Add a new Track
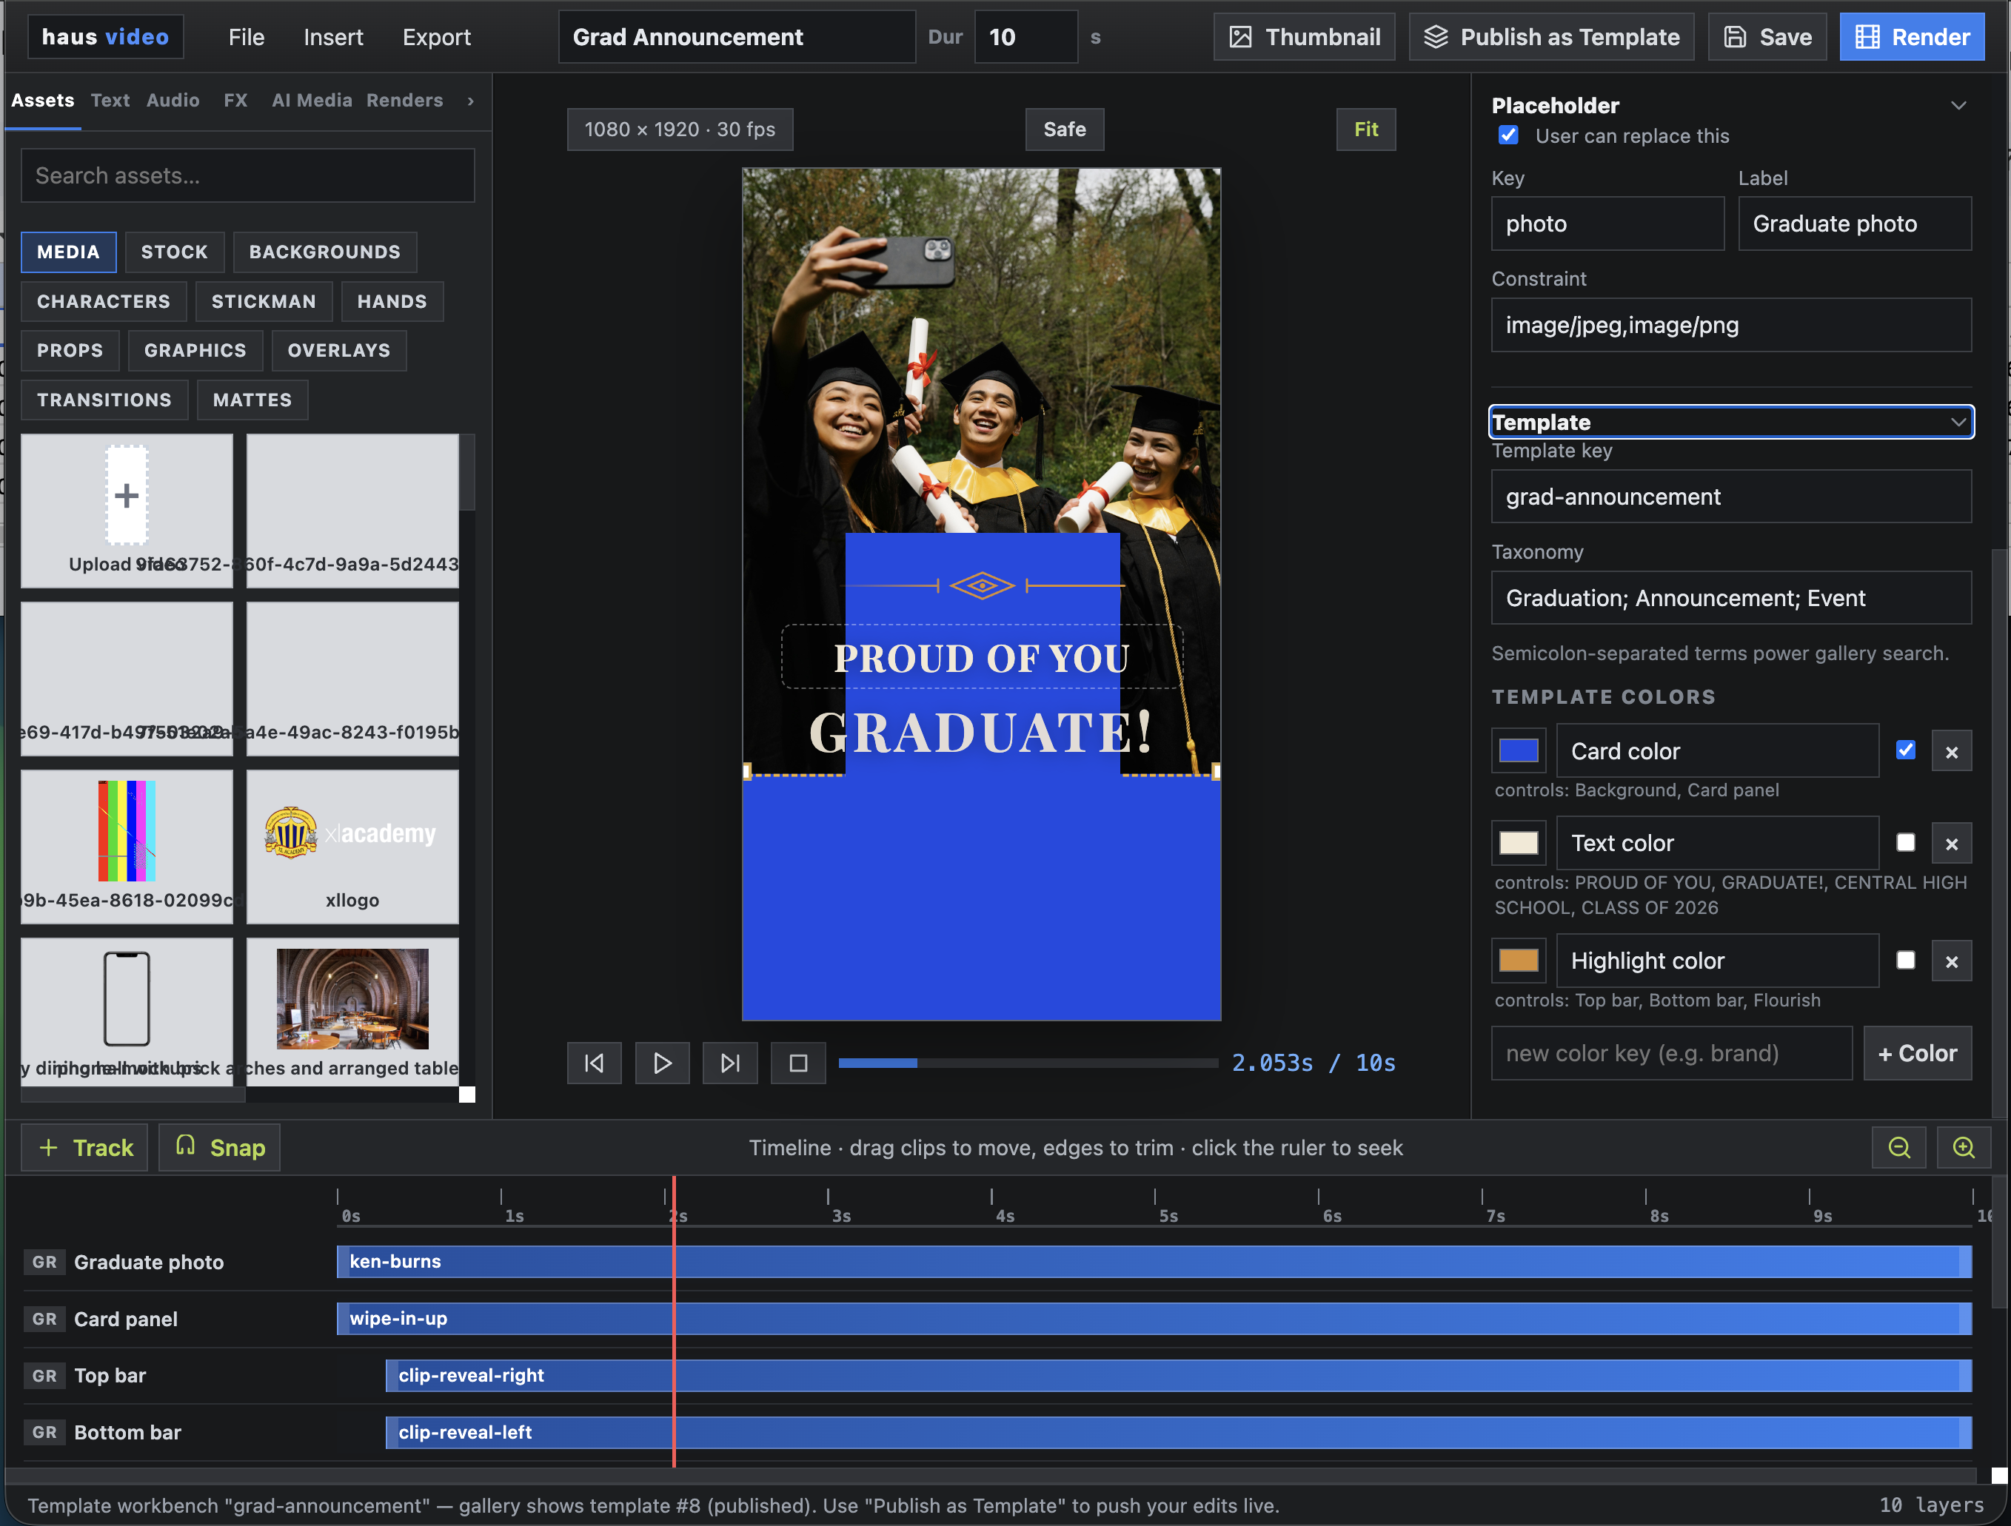This screenshot has height=1526, width=2011. (x=84, y=1147)
